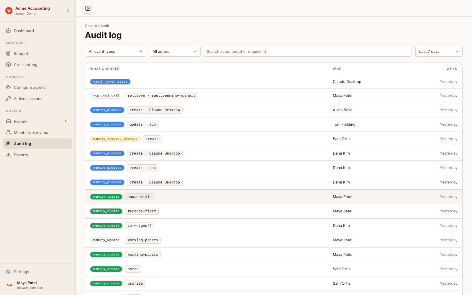
Task: Select the house-style target tag
Action: coord(140,197)
